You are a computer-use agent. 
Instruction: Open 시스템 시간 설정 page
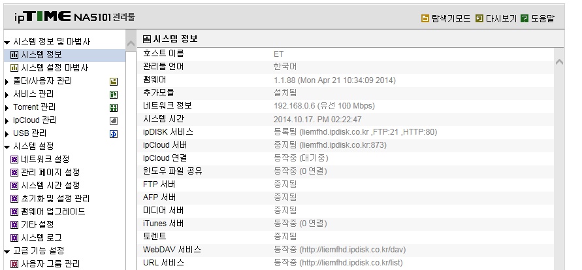[50, 185]
